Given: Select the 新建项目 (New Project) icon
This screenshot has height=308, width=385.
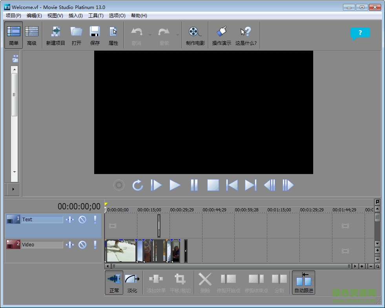Looking at the screenshot, I should [55, 35].
